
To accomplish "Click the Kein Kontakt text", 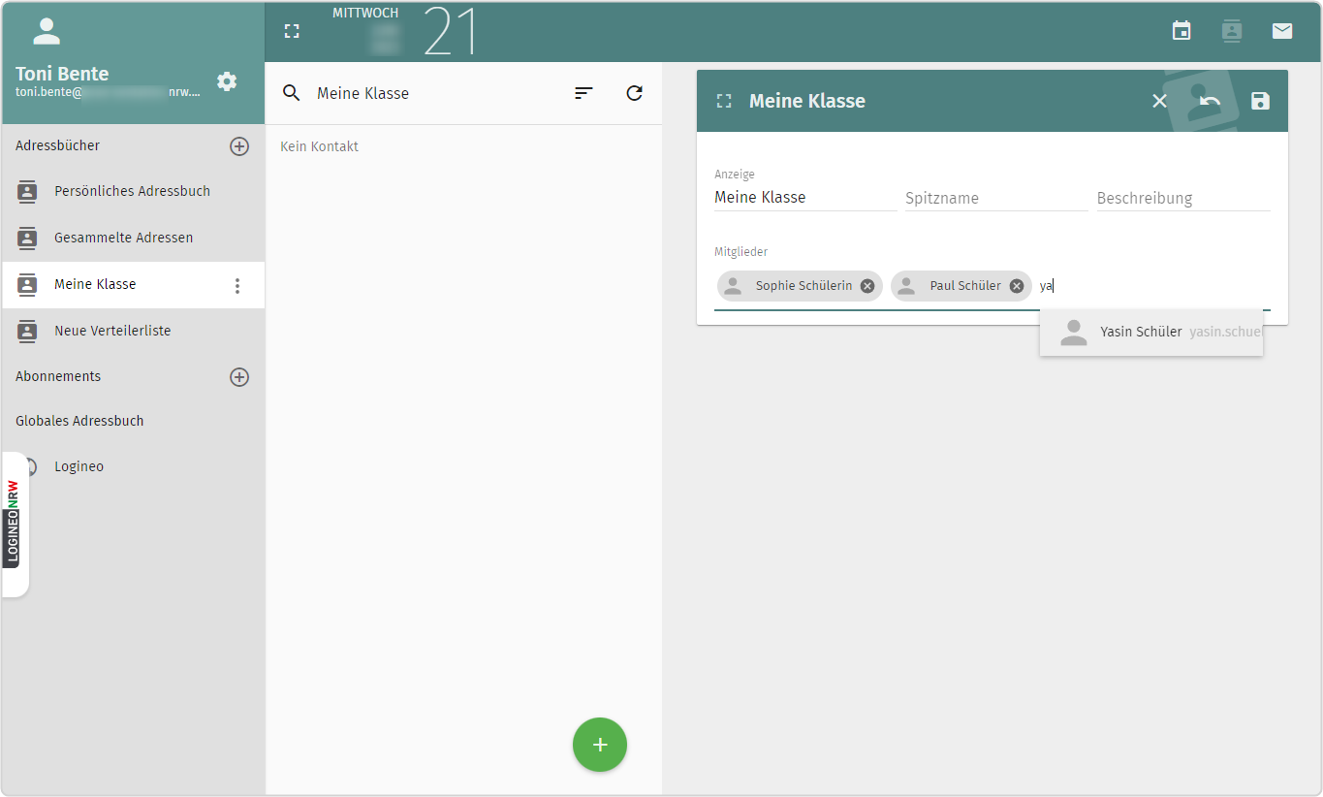I will click(x=319, y=146).
